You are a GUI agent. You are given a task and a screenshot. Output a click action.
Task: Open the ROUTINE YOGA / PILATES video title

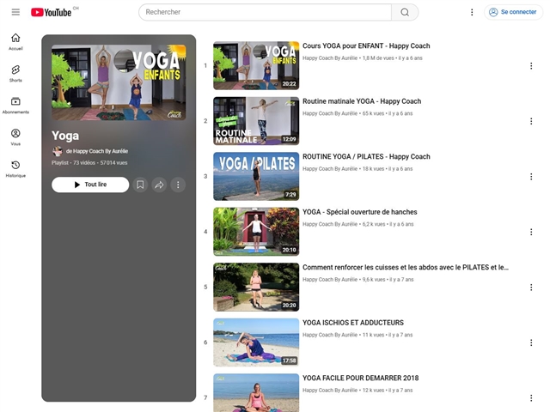(x=366, y=157)
